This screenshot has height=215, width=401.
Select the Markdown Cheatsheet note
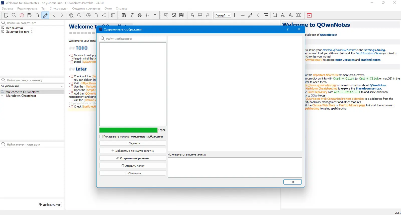click(x=21, y=96)
